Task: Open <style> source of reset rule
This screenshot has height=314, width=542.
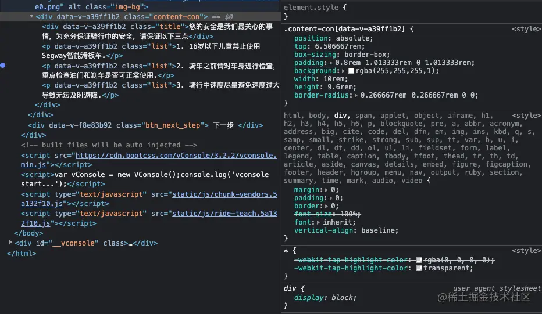Action: click(526, 116)
